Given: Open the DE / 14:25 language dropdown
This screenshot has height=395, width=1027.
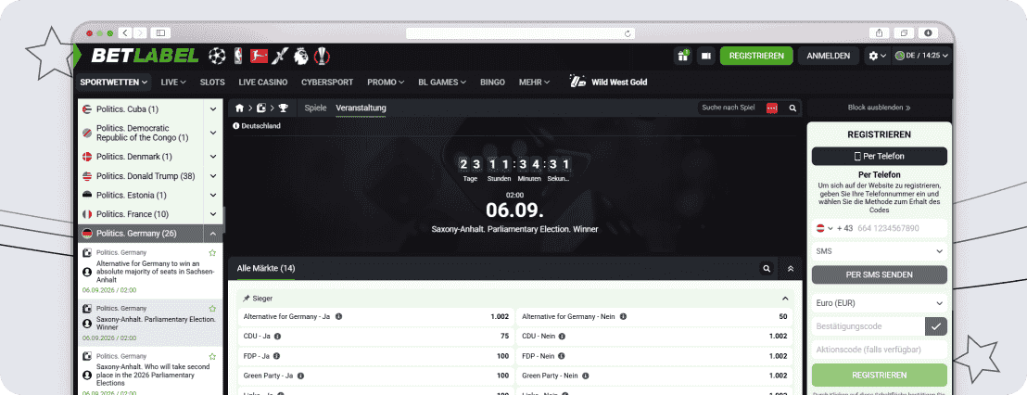Looking at the screenshot, I should coord(921,56).
